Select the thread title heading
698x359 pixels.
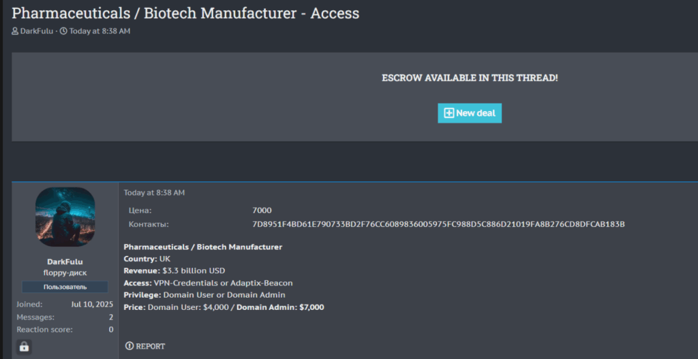(x=185, y=13)
